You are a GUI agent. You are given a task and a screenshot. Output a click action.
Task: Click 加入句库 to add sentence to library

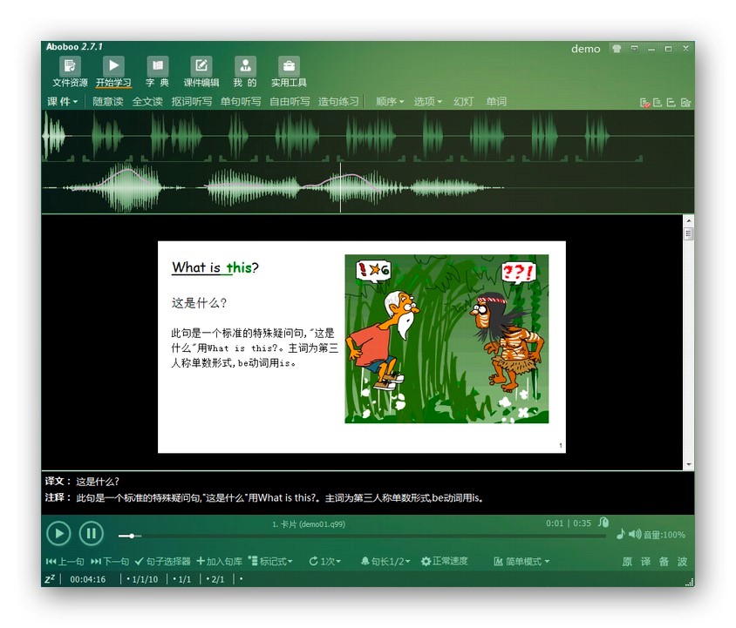(x=223, y=562)
